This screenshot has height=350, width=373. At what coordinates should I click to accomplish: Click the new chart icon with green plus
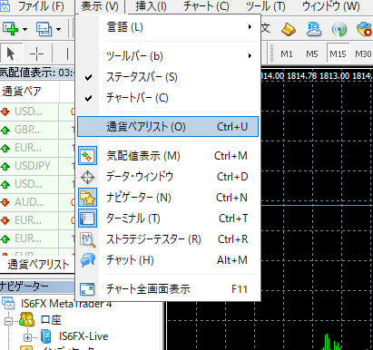[10, 29]
